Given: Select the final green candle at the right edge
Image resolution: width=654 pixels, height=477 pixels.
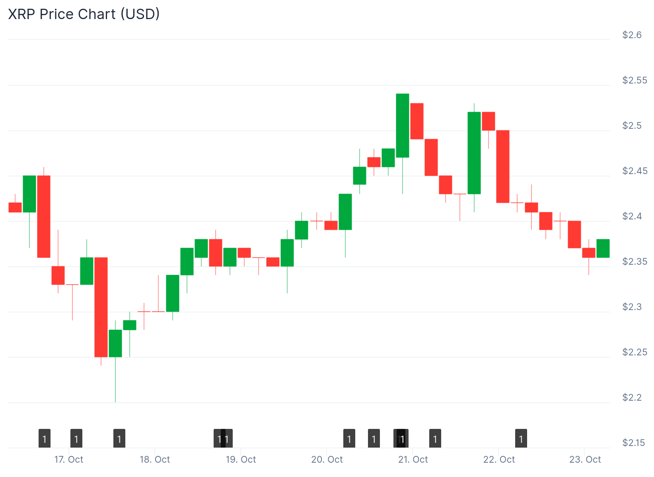Looking at the screenshot, I should (x=603, y=248).
